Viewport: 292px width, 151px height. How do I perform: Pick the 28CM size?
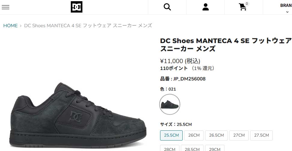click(170, 149)
